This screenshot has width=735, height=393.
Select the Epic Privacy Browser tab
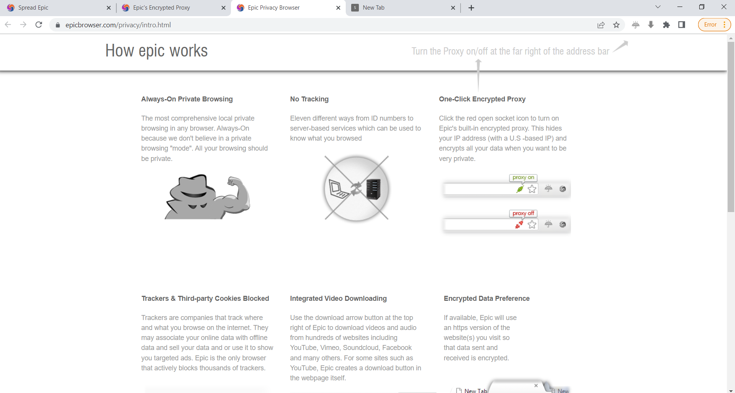288,8
